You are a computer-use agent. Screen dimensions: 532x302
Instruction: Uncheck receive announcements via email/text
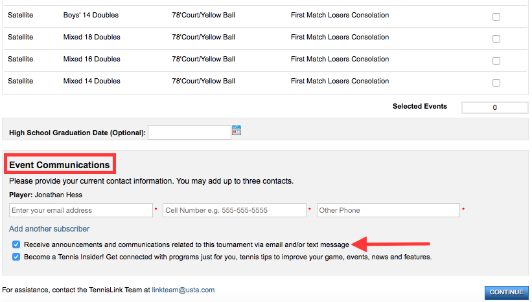pyautogui.click(x=16, y=244)
